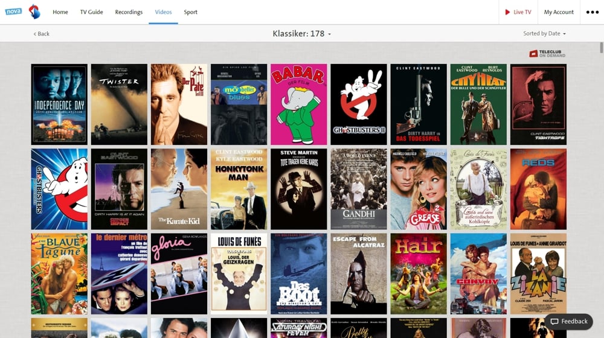Image resolution: width=604 pixels, height=338 pixels.
Task: Switch to the Sport section
Action: click(190, 12)
